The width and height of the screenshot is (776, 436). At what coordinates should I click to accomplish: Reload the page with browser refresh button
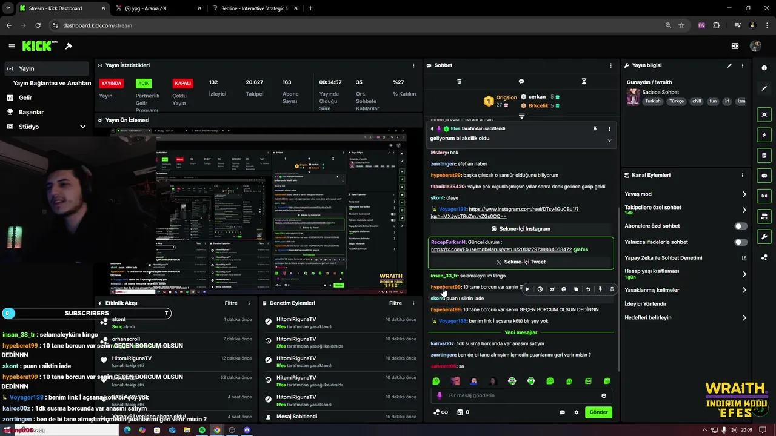point(38,25)
